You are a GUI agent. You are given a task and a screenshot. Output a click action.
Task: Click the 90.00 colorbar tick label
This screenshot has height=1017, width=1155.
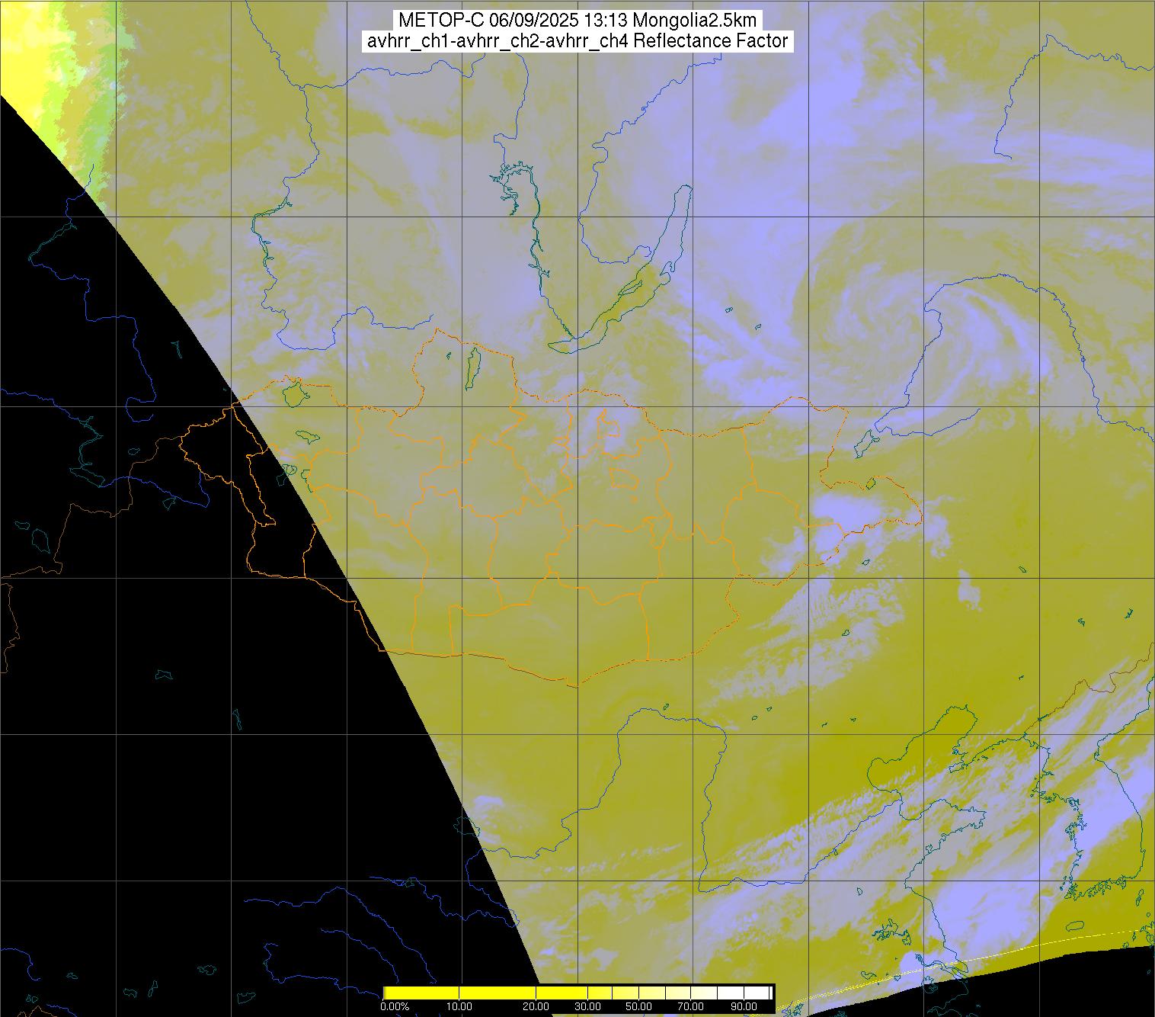point(744,1007)
